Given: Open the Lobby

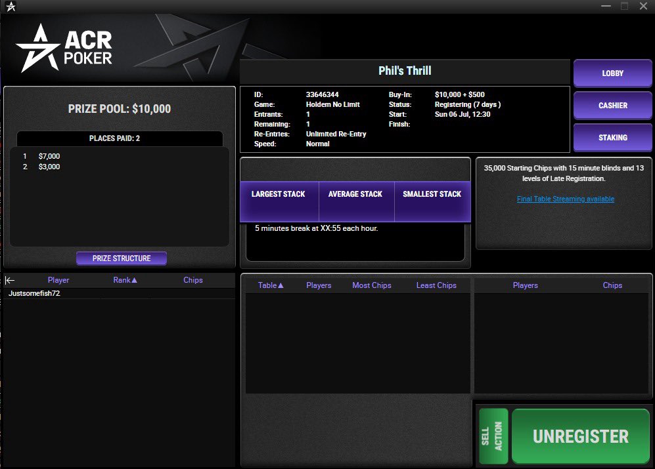Looking at the screenshot, I should coord(612,73).
